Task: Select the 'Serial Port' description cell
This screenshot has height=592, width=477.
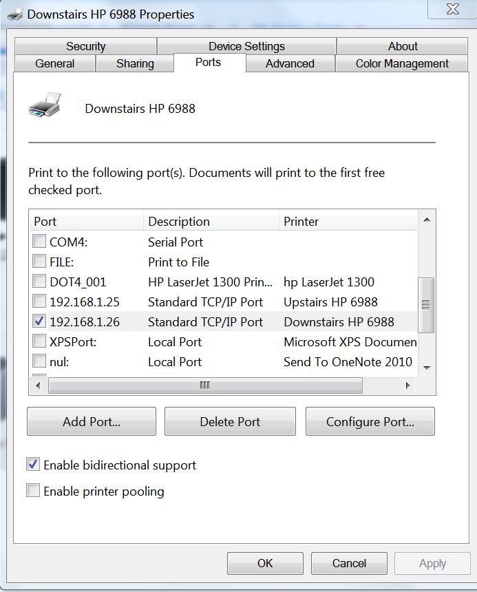Action: (x=176, y=242)
